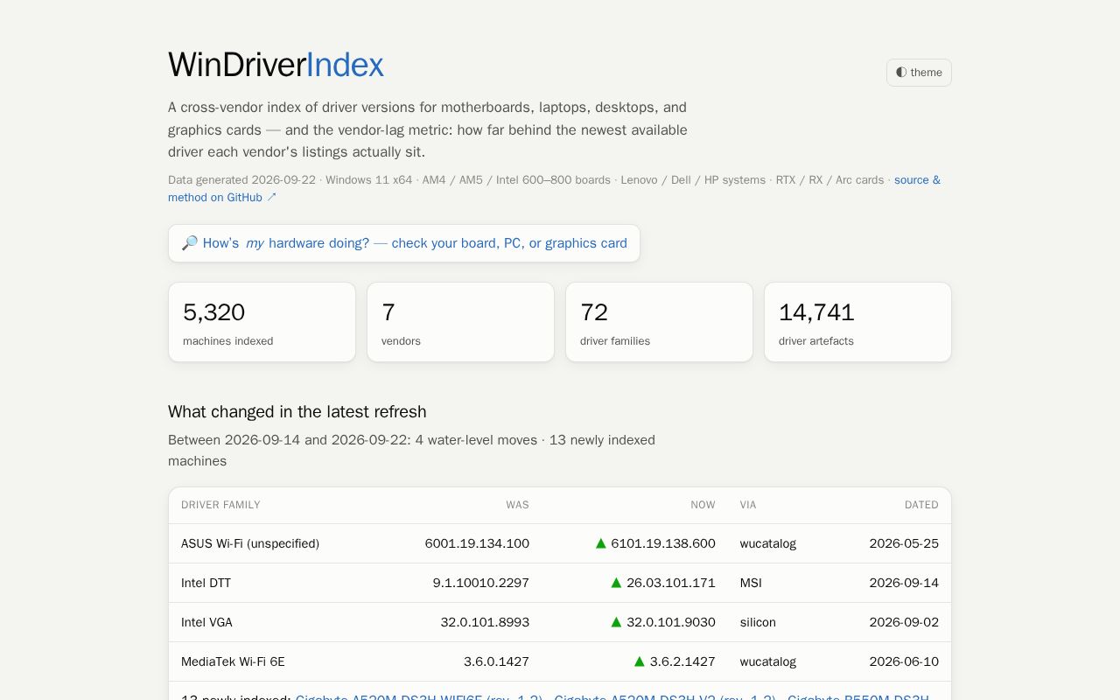Select the 'MediaTek Wi-Fi 6E' row name
This screenshot has height=700, width=1120.
click(233, 661)
